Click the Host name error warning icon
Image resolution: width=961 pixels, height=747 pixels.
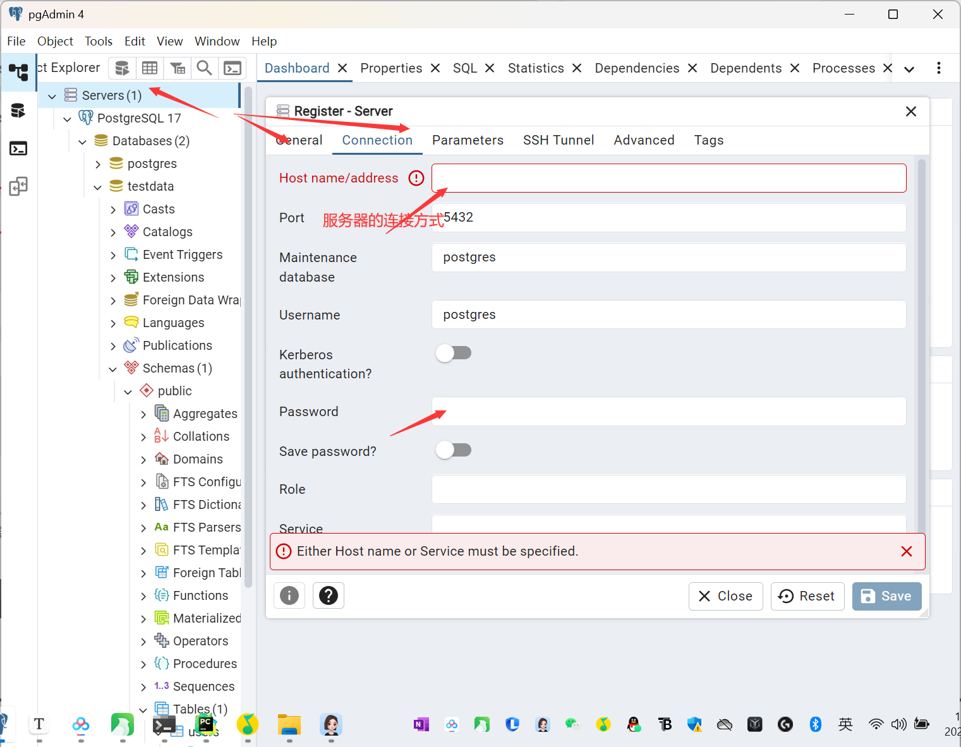click(x=416, y=178)
